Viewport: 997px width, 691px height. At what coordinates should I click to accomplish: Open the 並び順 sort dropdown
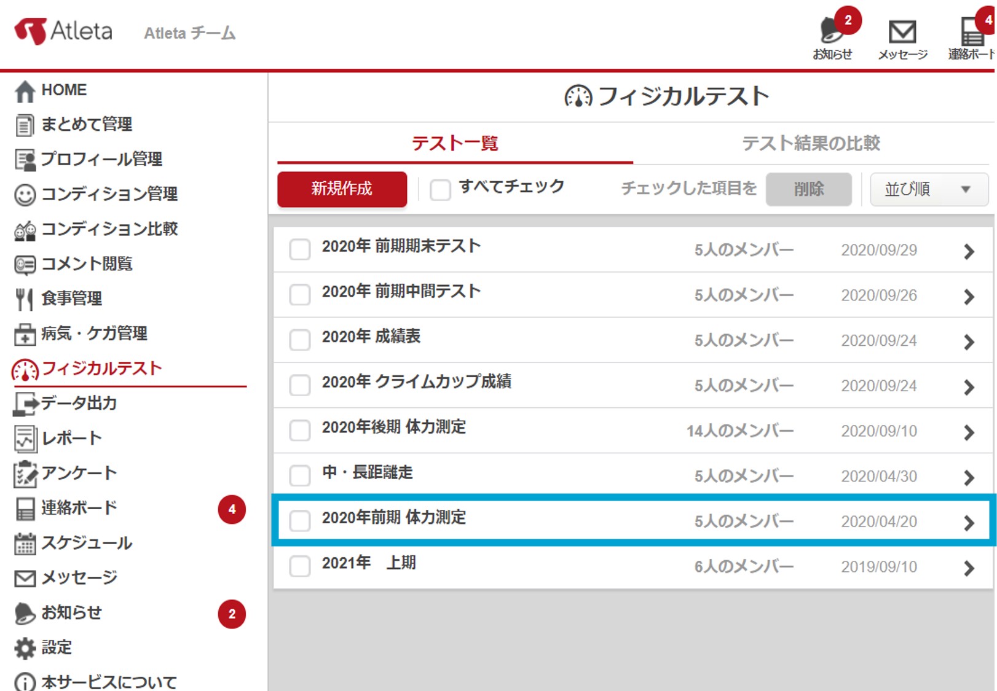click(x=928, y=189)
